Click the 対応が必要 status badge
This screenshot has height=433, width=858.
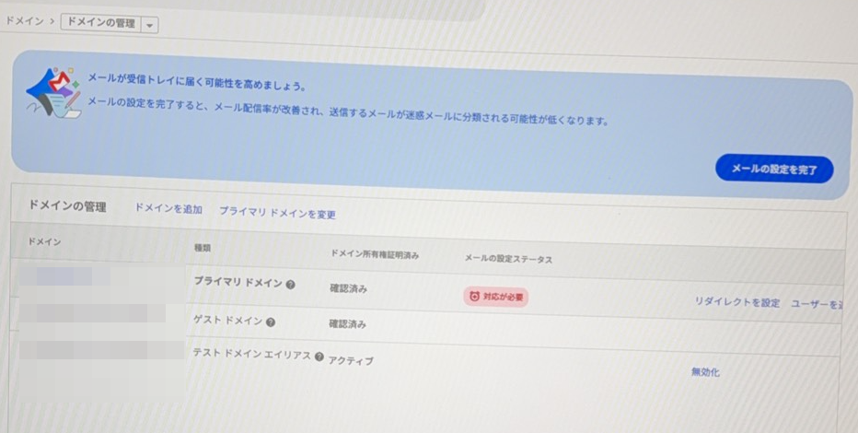tap(496, 297)
